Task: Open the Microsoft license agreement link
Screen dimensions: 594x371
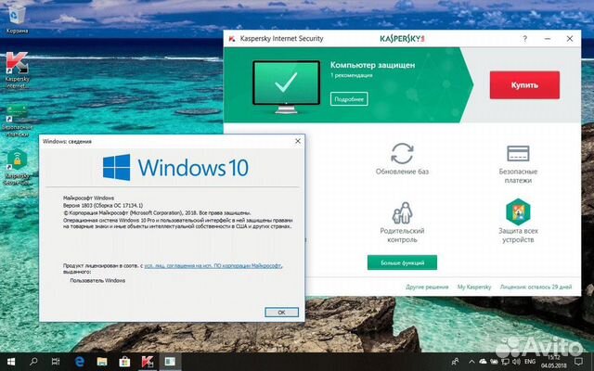Action: click(x=213, y=266)
